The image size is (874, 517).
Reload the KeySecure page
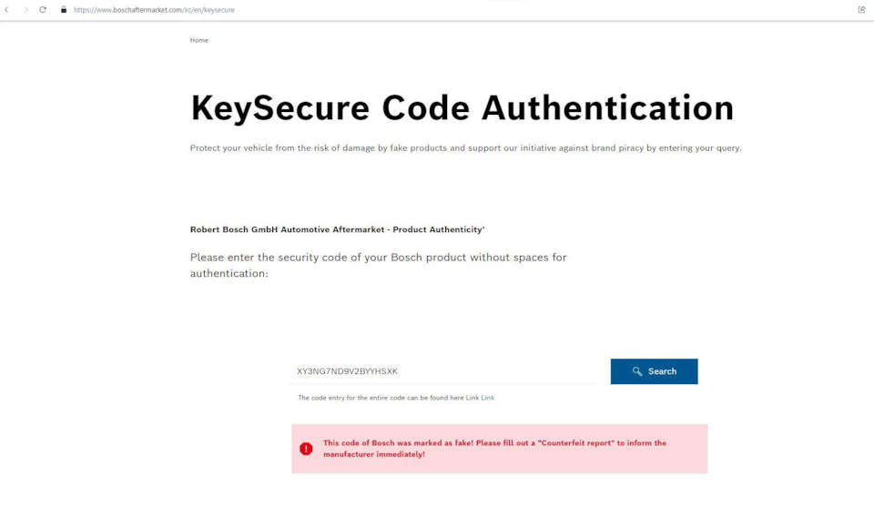(43, 10)
